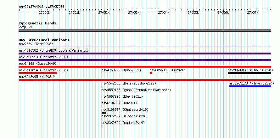The height and width of the screenshot is (138, 280).
Task: Open nsv5542683 (ByrskaBishop2022) label
Action: (x=129, y=83)
